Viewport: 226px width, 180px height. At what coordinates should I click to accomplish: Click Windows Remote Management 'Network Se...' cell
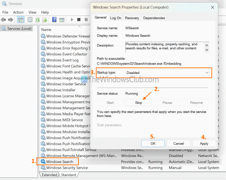pos(209,156)
